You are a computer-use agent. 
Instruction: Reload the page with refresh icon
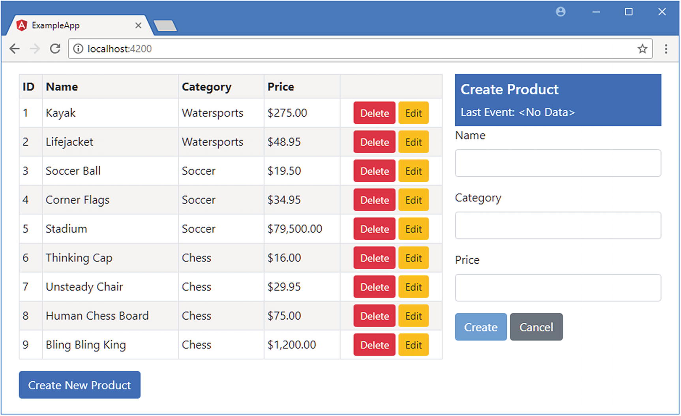pos(55,49)
